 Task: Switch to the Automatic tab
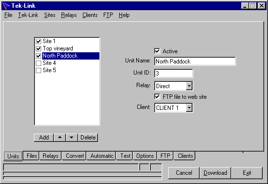tap(101, 156)
